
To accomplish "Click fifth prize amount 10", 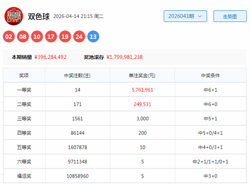I will 143,147.
